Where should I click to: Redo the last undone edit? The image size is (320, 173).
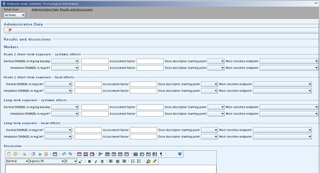[71, 154]
